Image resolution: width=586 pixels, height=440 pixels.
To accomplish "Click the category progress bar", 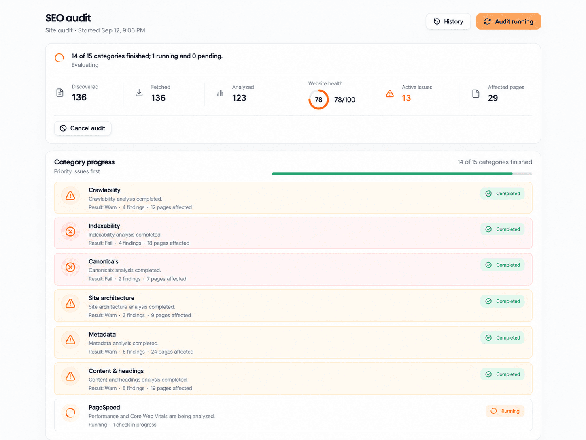I will pos(402,174).
